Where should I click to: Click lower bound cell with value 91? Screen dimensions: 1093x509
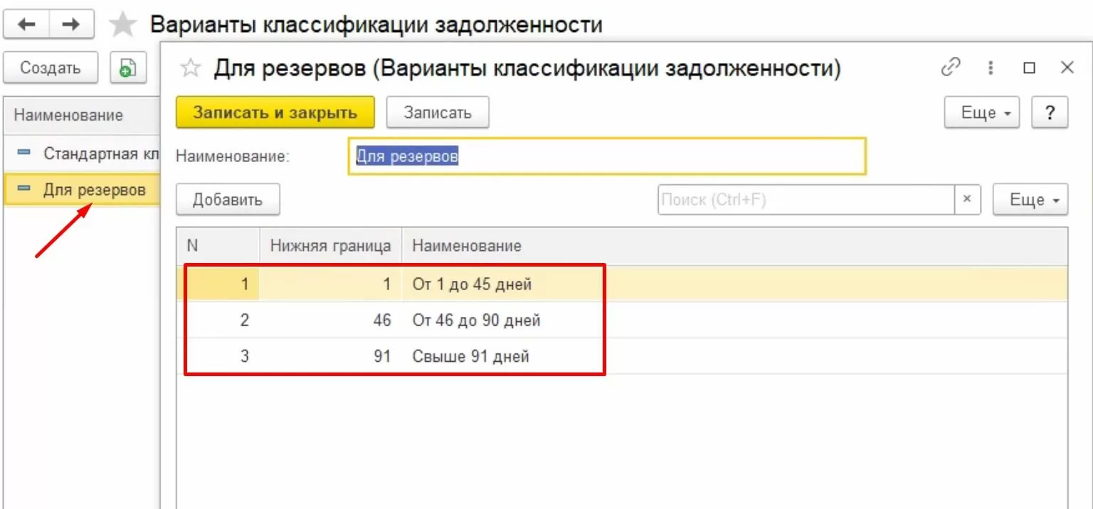pos(331,355)
